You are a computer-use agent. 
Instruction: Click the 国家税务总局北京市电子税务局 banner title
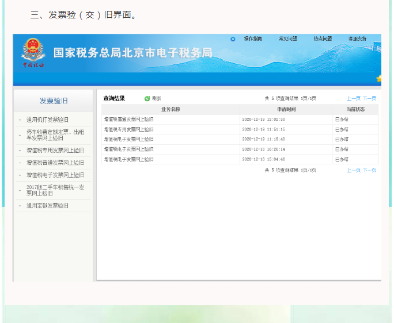[x=133, y=53]
